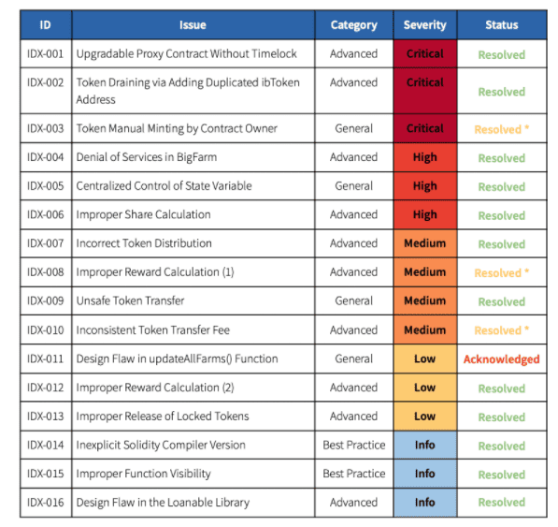This screenshot has height=527, width=558.
Task: Select the Severity column header
Action: coord(425,25)
